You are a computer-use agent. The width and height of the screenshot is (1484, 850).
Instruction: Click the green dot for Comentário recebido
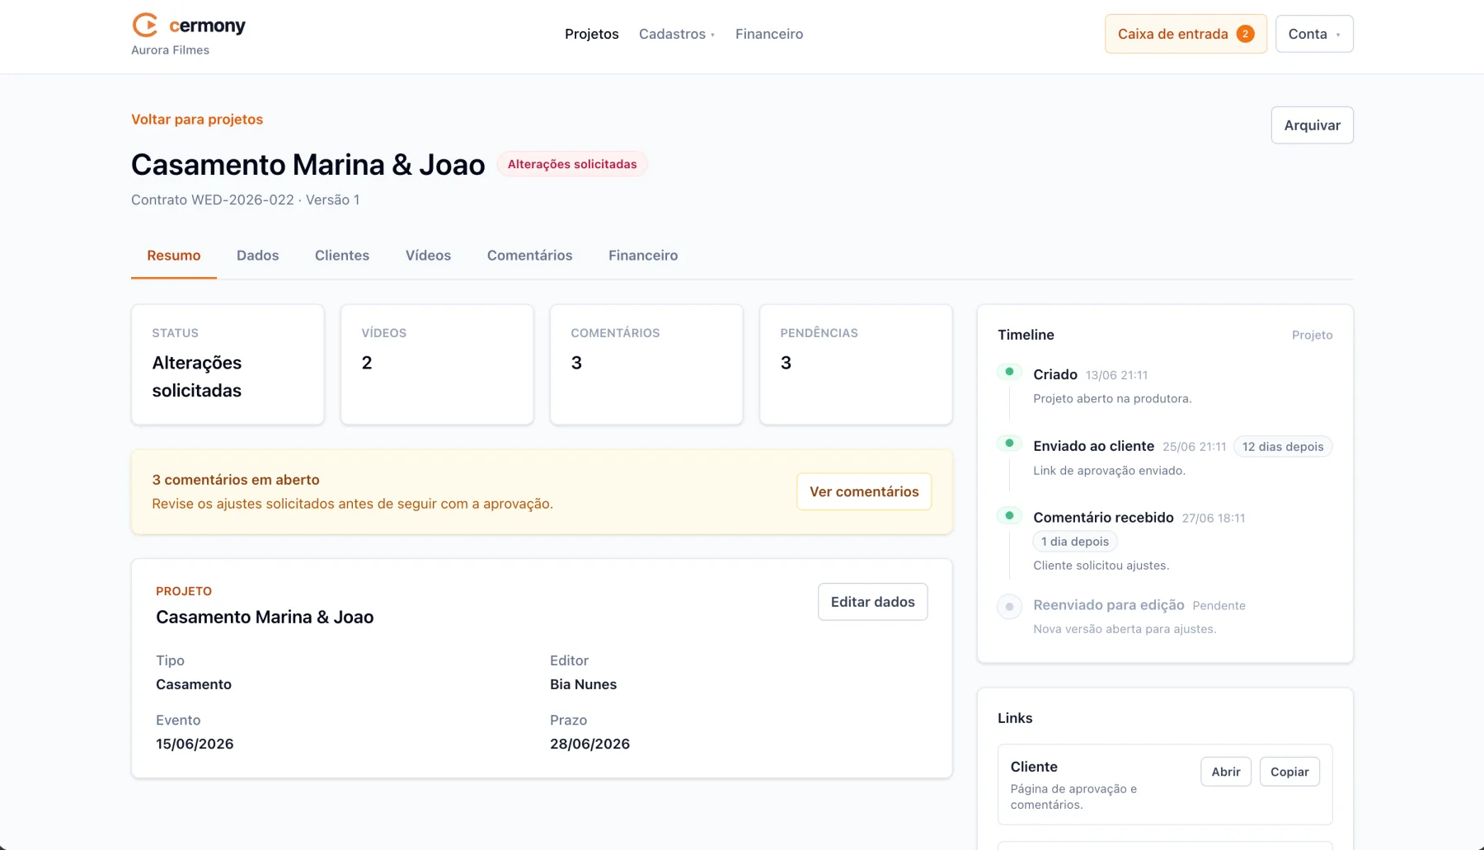(1009, 515)
